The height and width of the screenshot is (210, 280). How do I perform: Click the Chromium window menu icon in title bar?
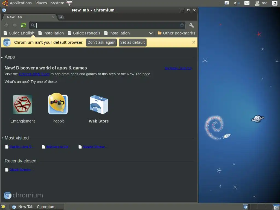click(x=4, y=10)
